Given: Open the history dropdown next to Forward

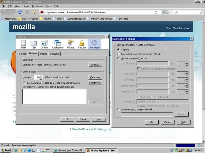Looking at the screenshot, I should (x=14, y=12).
